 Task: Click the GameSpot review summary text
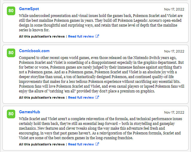(x=101, y=23)
